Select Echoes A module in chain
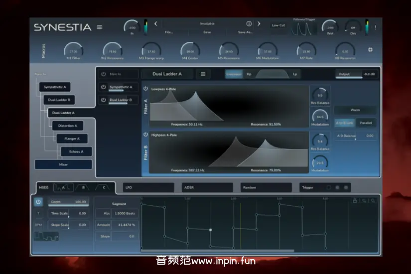The image size is (411, 274). [x=76, y=151]
